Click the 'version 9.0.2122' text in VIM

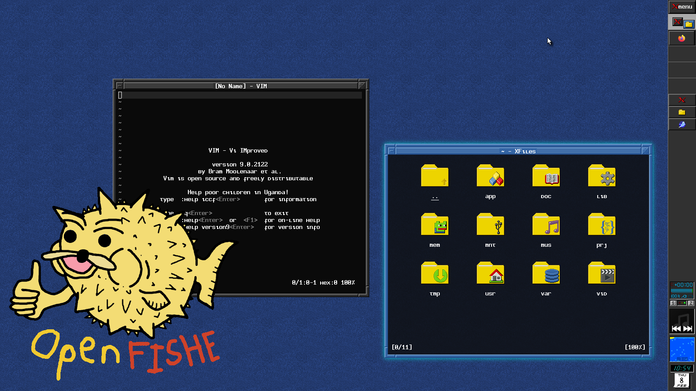click(240, 165)
